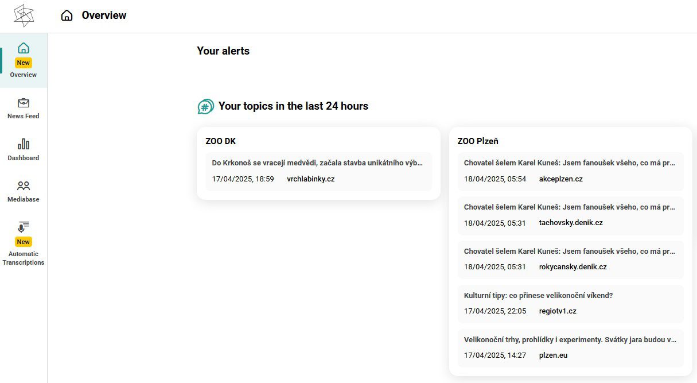Open the Velikonoční trhy article from plzen.eu
Viewport: 697px width, 383px height.
coord(570,339)
